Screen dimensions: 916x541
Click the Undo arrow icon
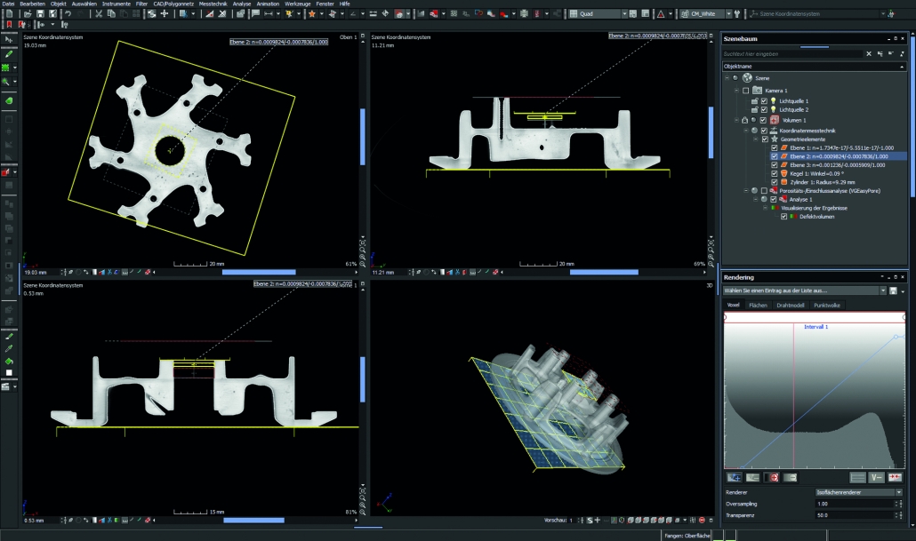click(x=67, y=14)
